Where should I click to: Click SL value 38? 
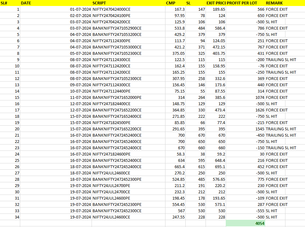(x=195, y=154)
